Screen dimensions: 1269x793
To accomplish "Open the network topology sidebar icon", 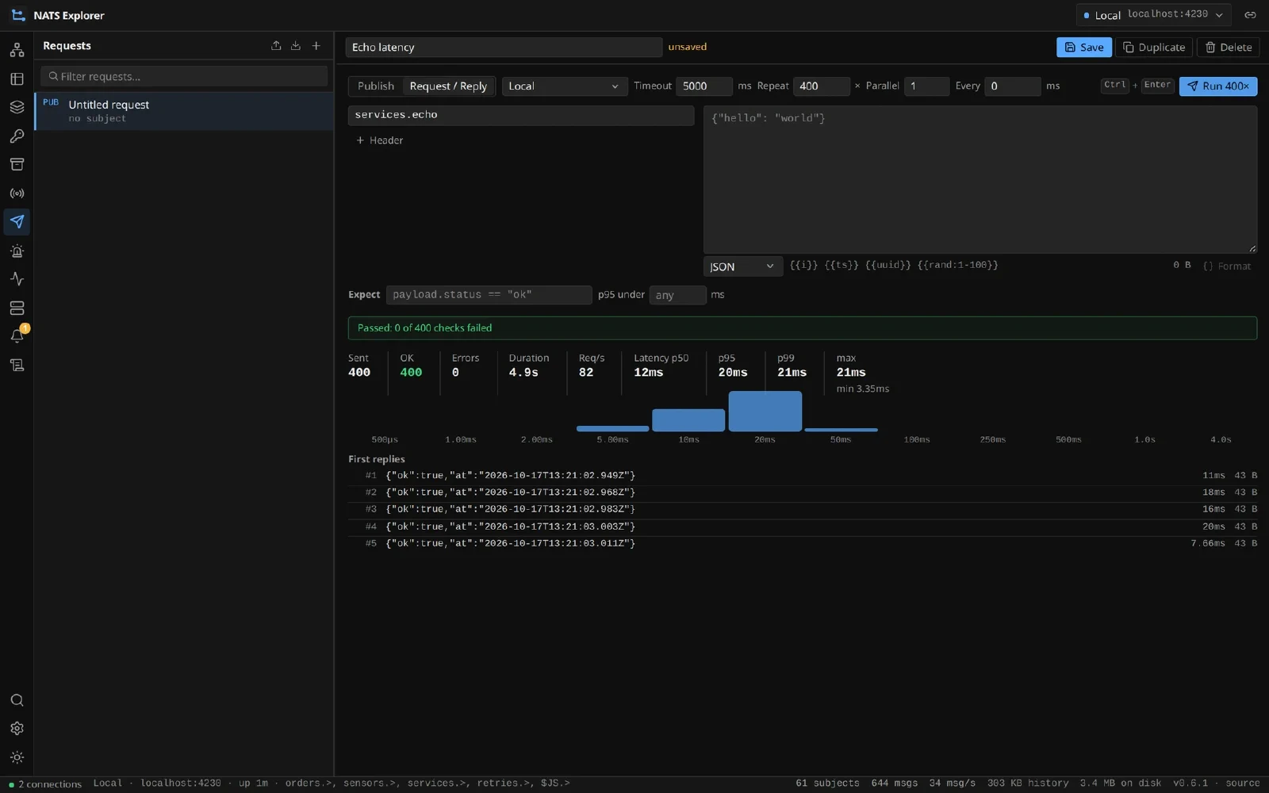I will (x=17, y=50).
